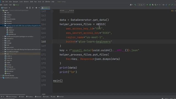The height and width of the screenshot is (99, 176).
Task: Open the Profiler tool window
Action: pos(46,97)
